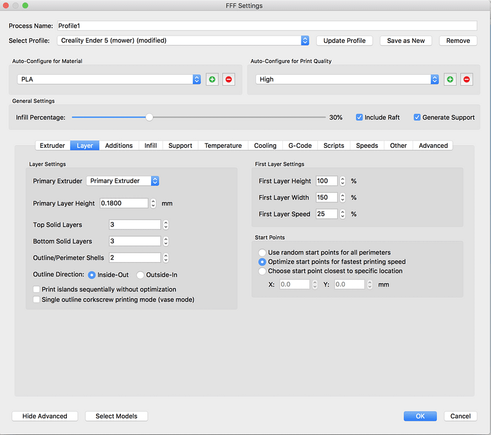Screen dimensions: 491x435
Task: Enable single outline corkscrew vase mode
Action: point(36,299)
